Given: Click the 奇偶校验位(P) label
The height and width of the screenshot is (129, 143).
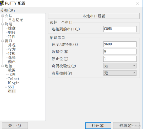Looking at the screenshot, I should click(64, 66).
